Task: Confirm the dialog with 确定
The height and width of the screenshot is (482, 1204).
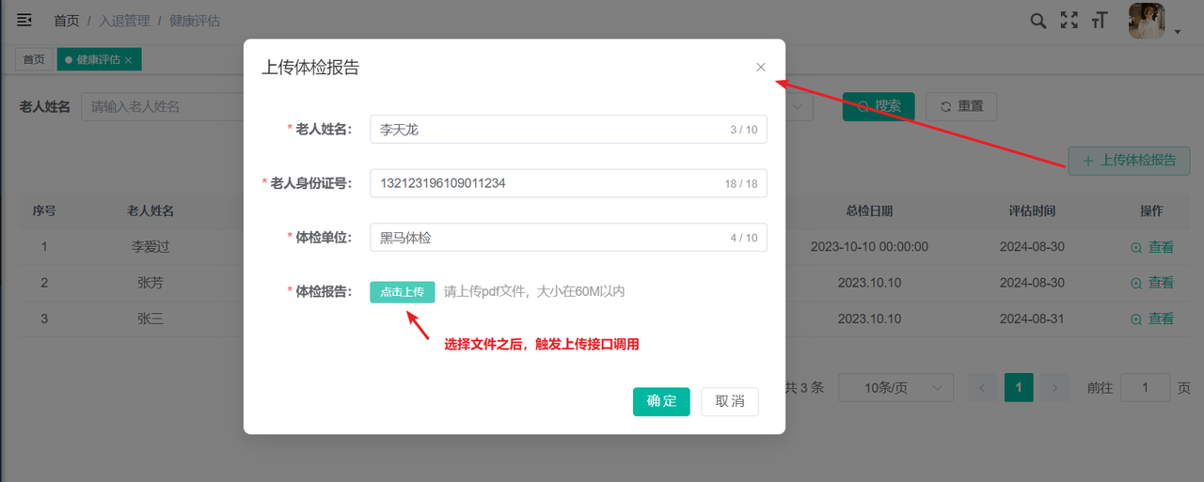Action: [661, 401]
